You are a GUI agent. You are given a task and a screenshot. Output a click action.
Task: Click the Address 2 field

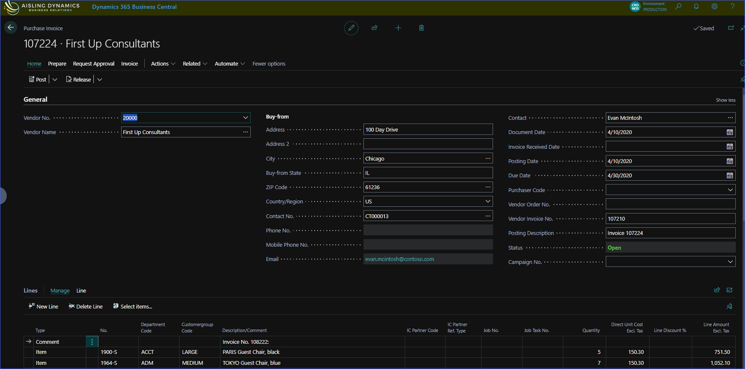click(x=428, y=144)
